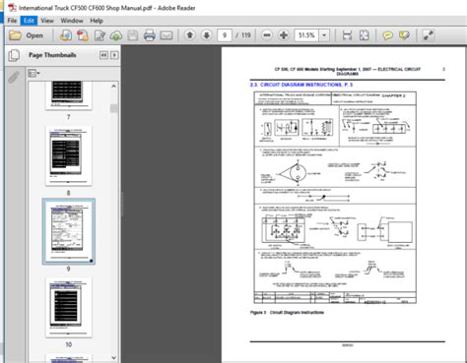
Task: Click the zoom out minus button
Action: tap(267, 35)
